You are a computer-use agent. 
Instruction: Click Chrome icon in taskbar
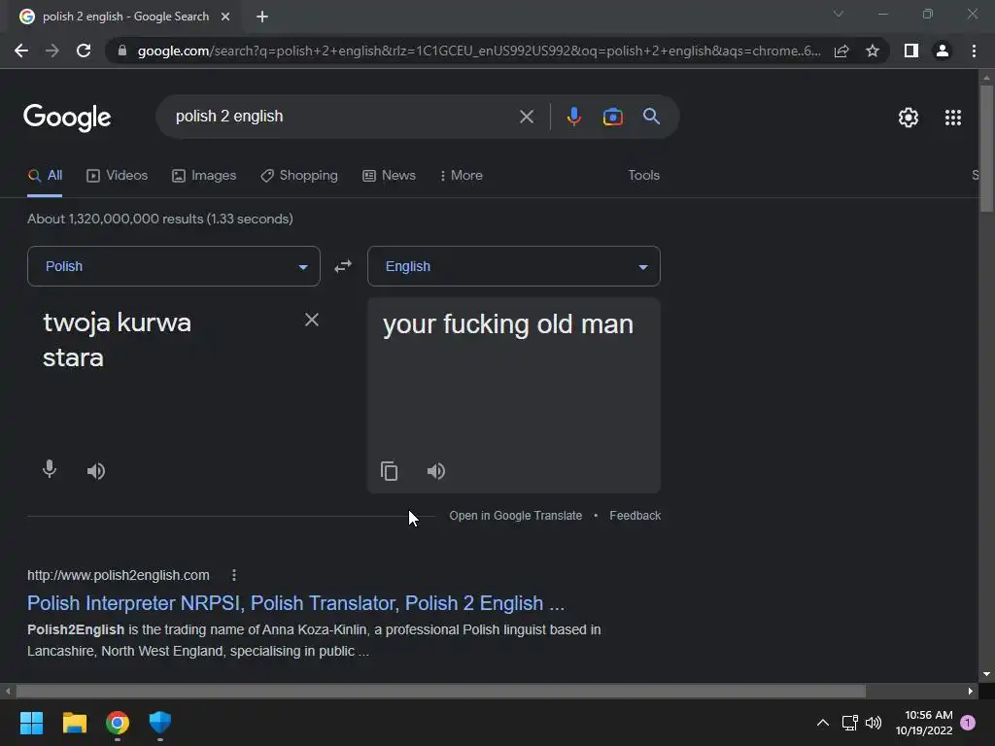(118, 723)
